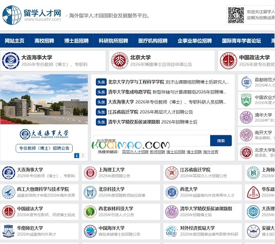Click the site search input field
The width and height of the screenshot is (275, 244).
[152, 141]
